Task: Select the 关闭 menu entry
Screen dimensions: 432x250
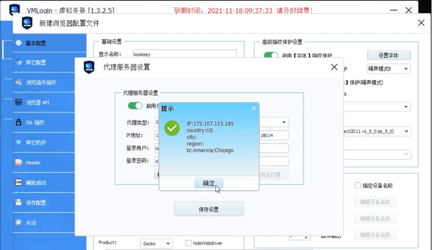Action: [x=44, y=223]
